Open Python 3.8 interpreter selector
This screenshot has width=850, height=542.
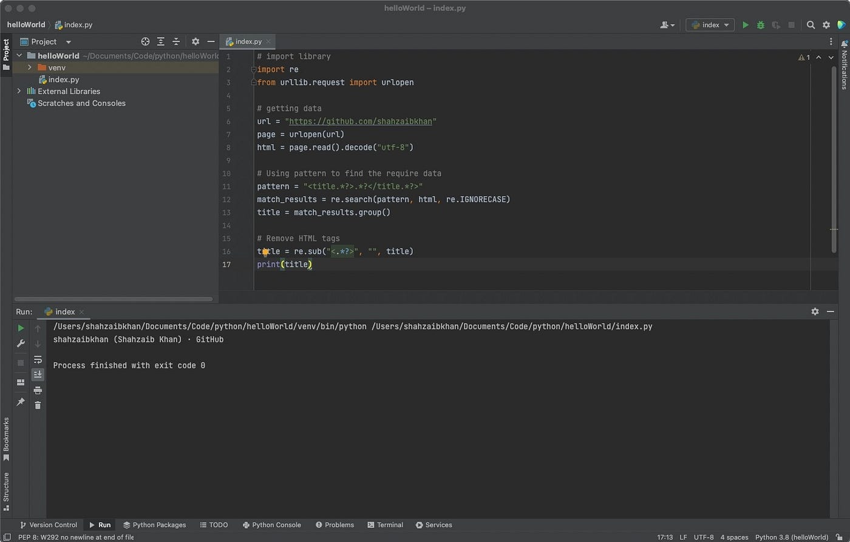(x=792, y=537)
